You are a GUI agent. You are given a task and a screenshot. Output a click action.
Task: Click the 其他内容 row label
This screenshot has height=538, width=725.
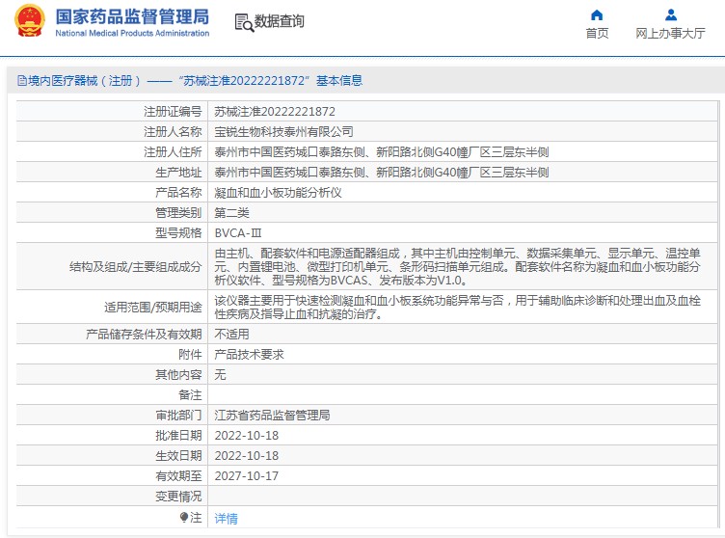[178, 375]
